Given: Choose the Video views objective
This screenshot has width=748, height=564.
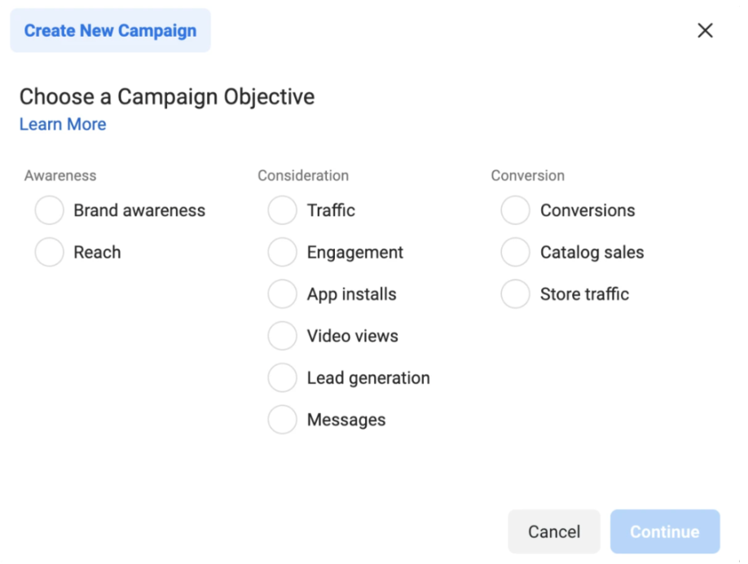Looking at the screenshot, I should coord(283,336).
